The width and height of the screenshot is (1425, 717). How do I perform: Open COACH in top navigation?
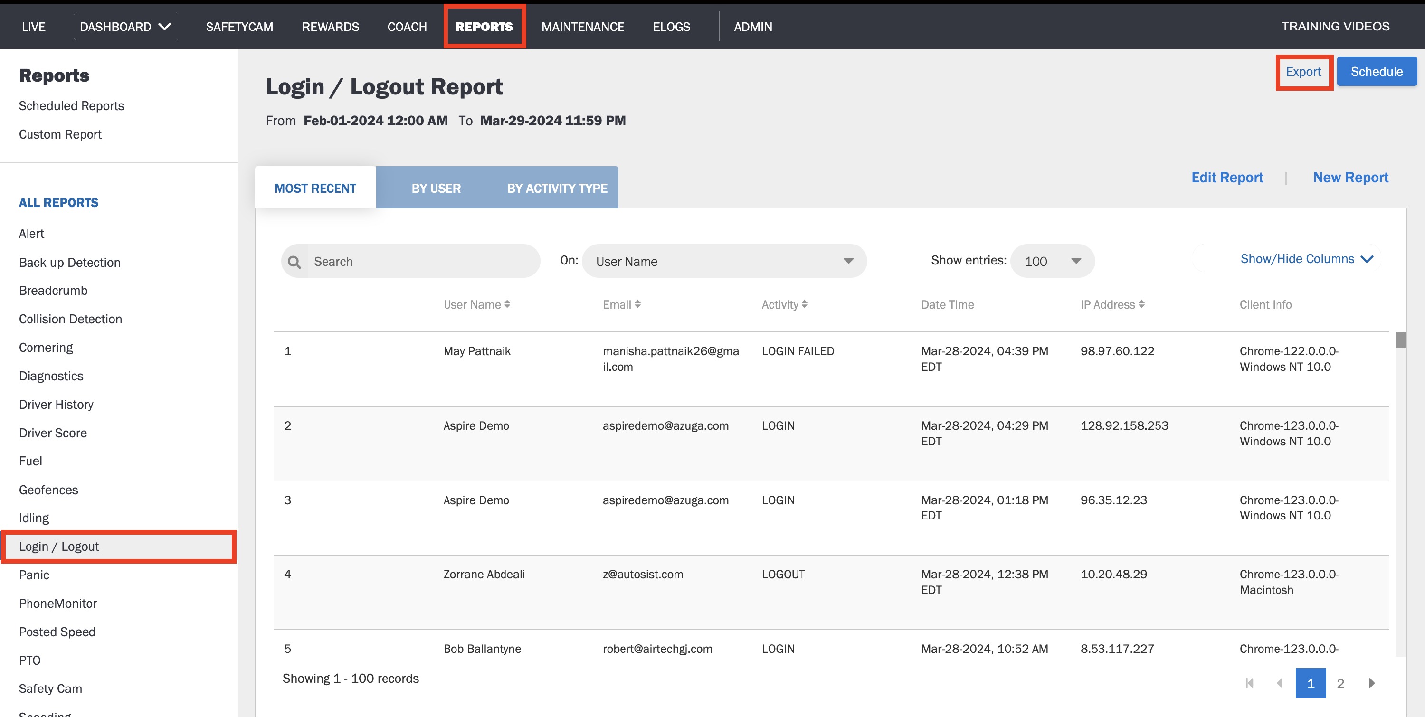[407, 27]
